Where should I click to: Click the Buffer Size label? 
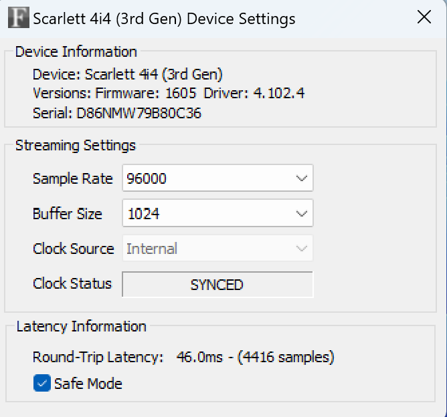pyautogui.click(x=68, y=214)
